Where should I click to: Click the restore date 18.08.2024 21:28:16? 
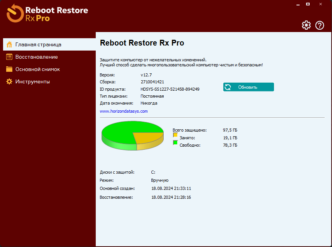point(171,197)
